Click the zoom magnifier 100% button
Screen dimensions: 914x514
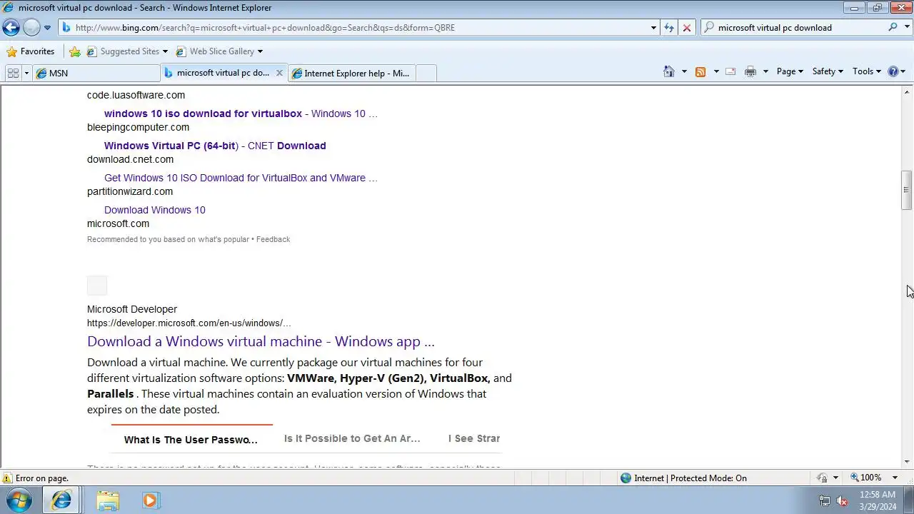click(x=865, y=478)
